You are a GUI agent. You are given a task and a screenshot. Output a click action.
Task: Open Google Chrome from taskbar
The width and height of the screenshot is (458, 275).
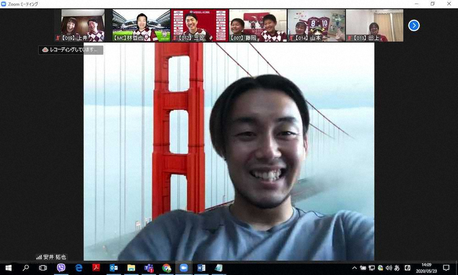167,268
